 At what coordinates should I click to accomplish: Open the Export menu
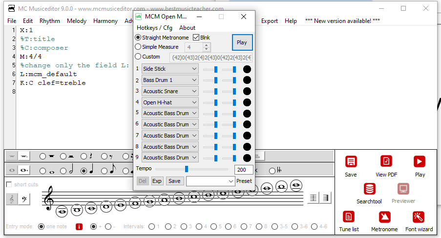click(270, 21)
